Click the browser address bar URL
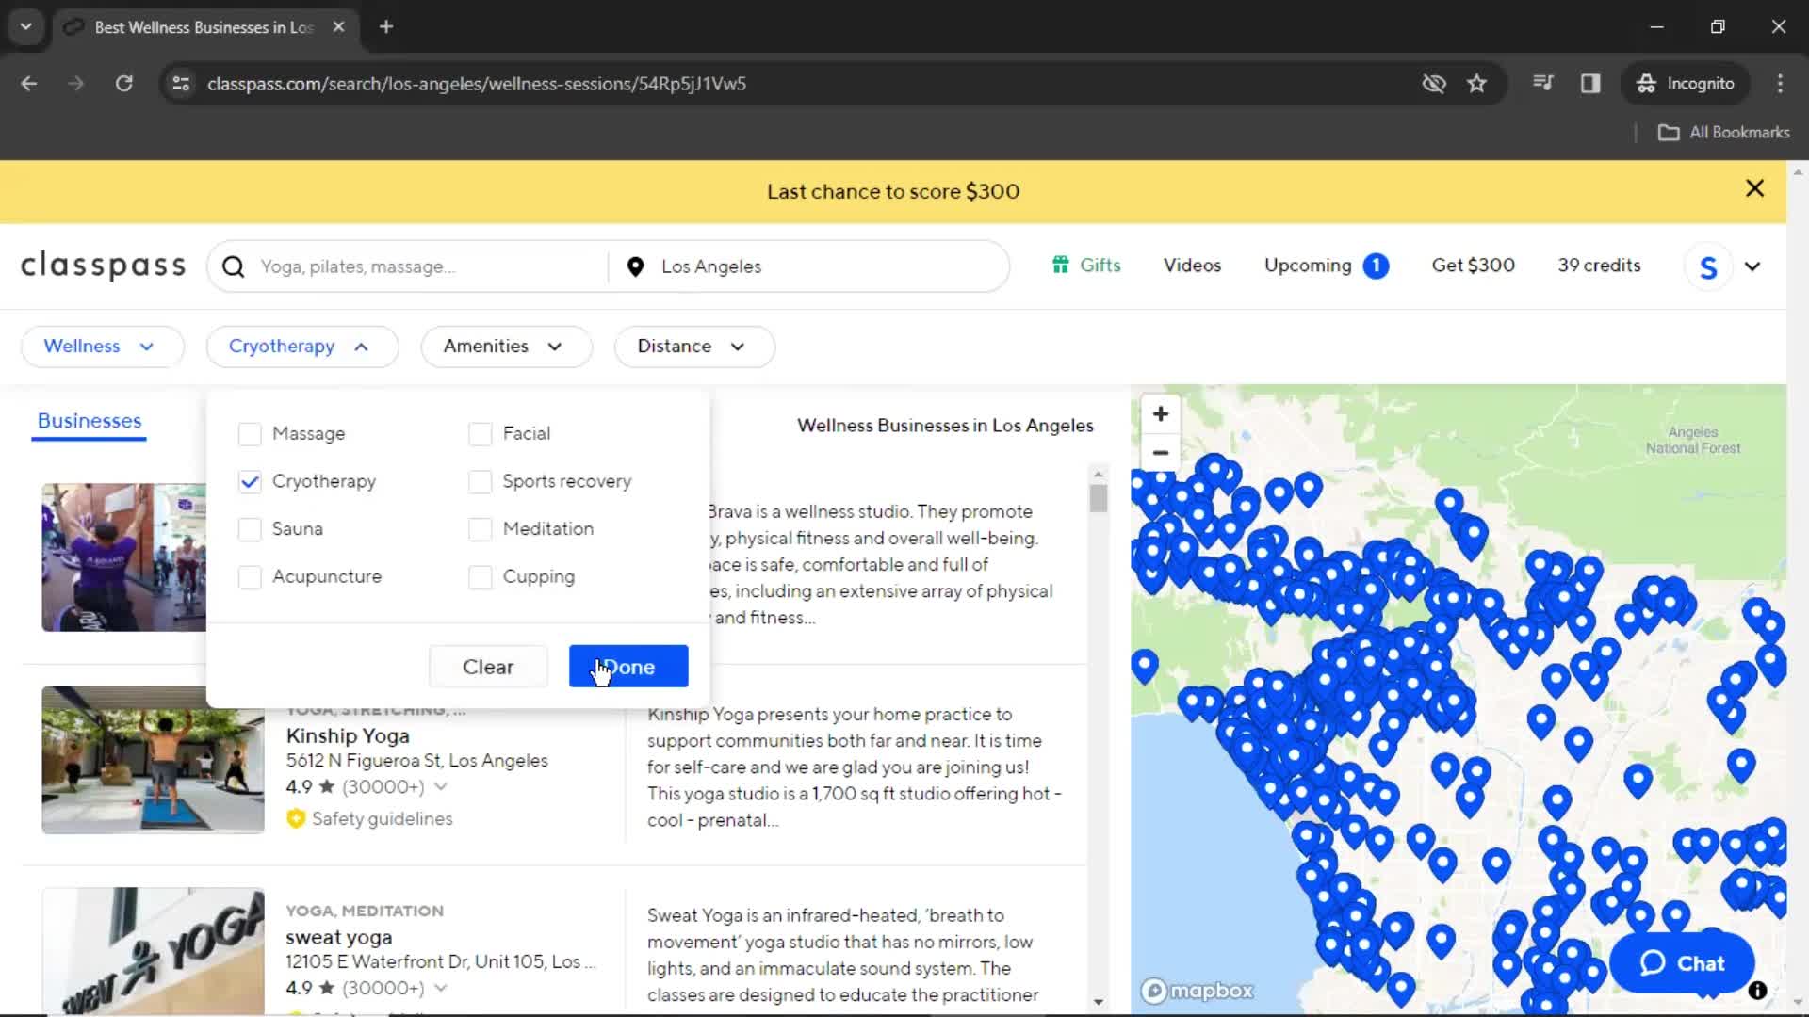The width and height of the screenshot is (1809, 1017). pyautogui.click(x=477, y=84)
